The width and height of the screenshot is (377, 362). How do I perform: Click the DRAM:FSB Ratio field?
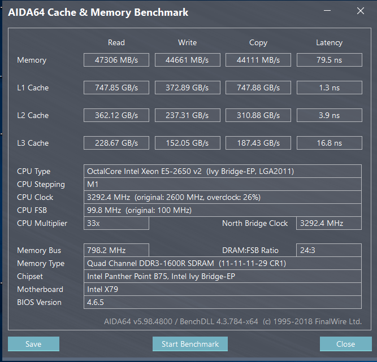click(329, 250)
